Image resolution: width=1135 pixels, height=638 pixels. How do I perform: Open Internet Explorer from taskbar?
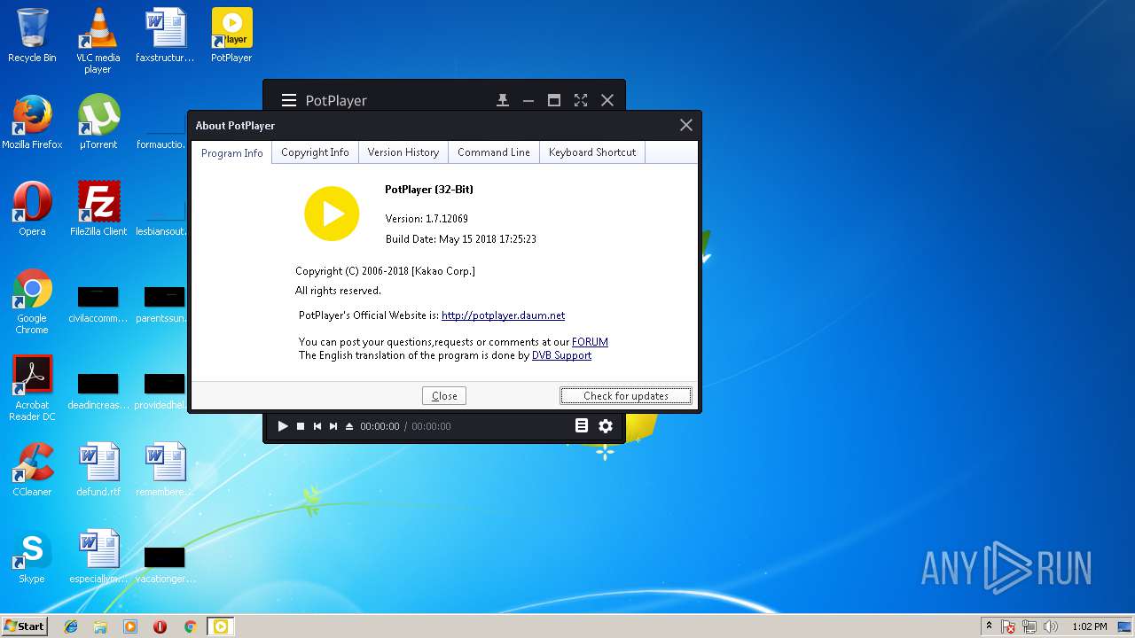[71, 626]
